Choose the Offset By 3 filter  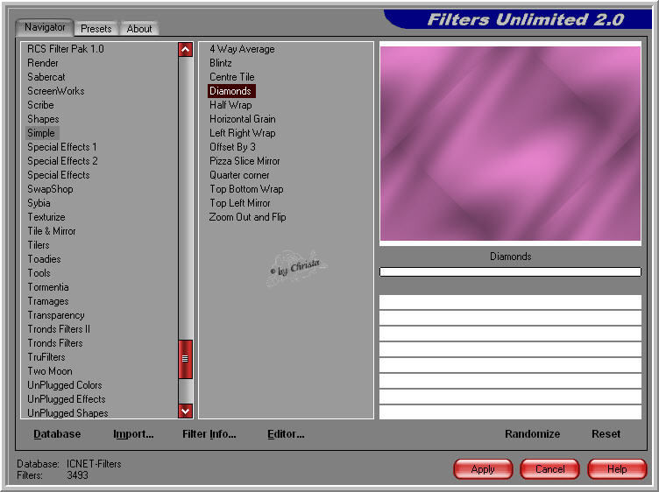(232, 147)
